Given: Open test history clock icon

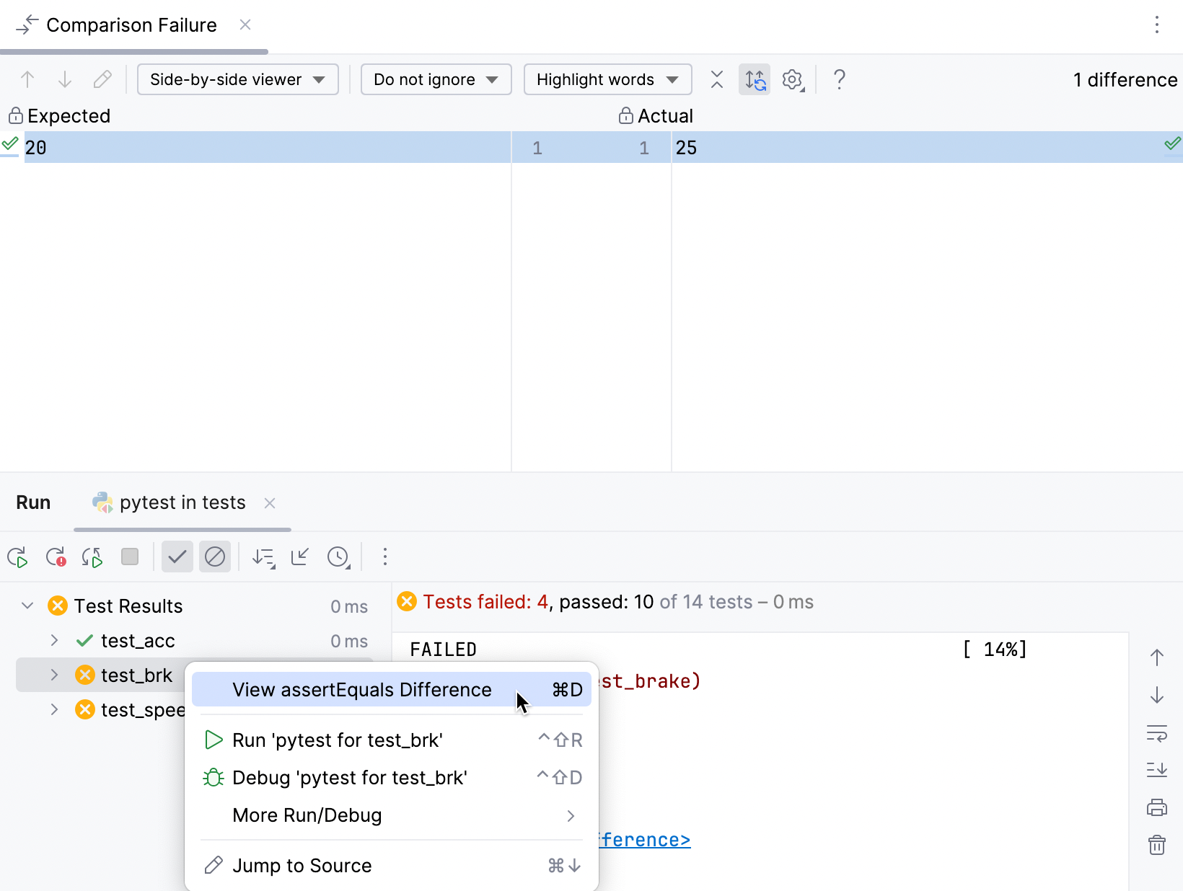Looking at the screenshot, I should [x=338, y=557].
